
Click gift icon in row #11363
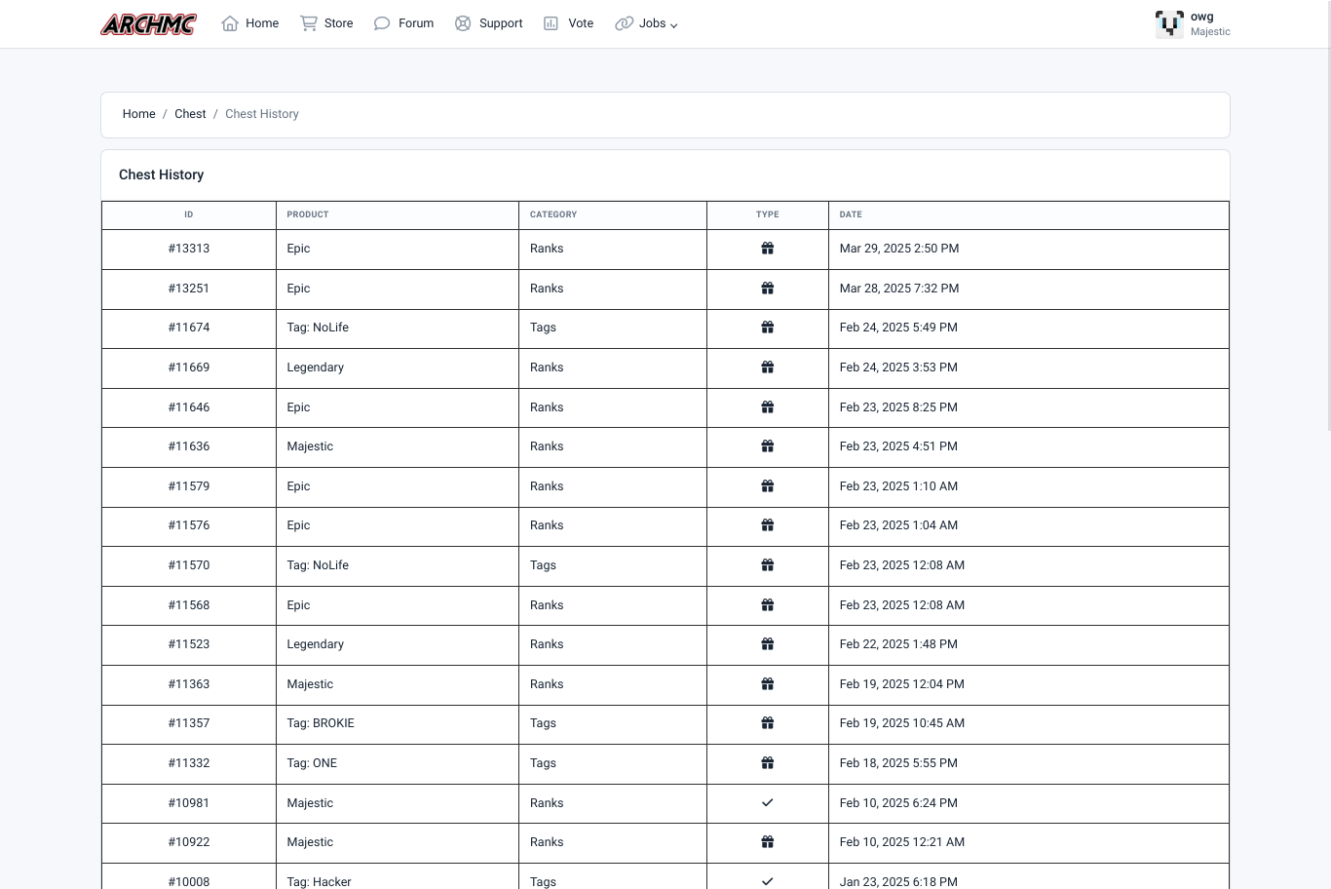pos(768,684)
